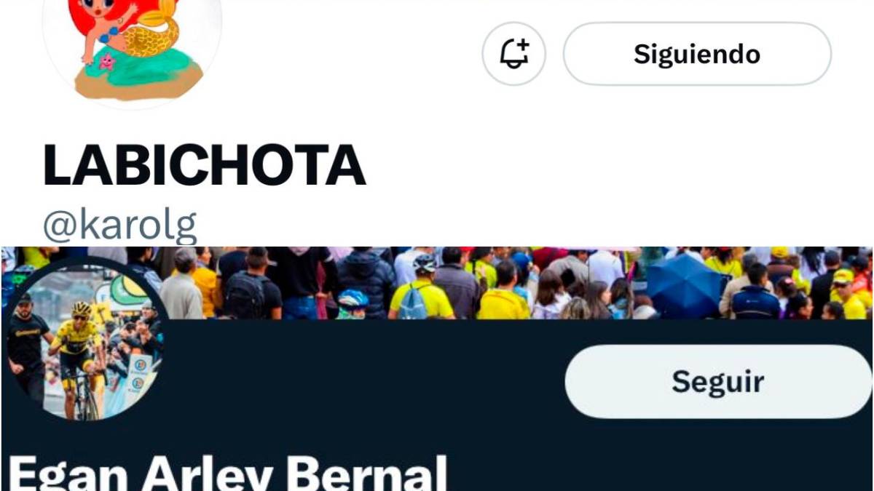This screenshot has width=874, height=491.
Task: Open the @karolg handle link
Action: pyautogui.click(x=120, y=226)
